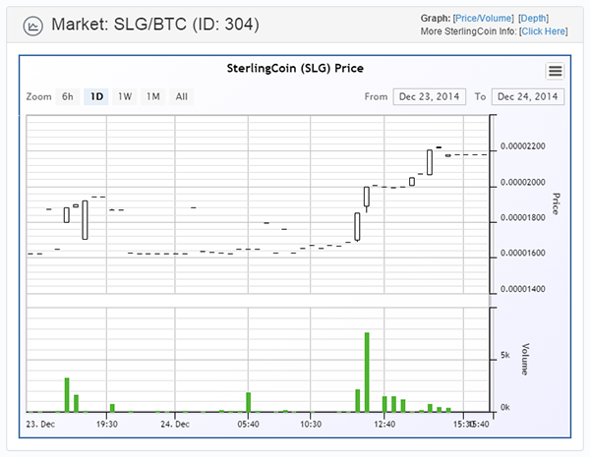Click the 0k volume axis label
Viewport: 590px width, 457px height.
click(505, 407)
